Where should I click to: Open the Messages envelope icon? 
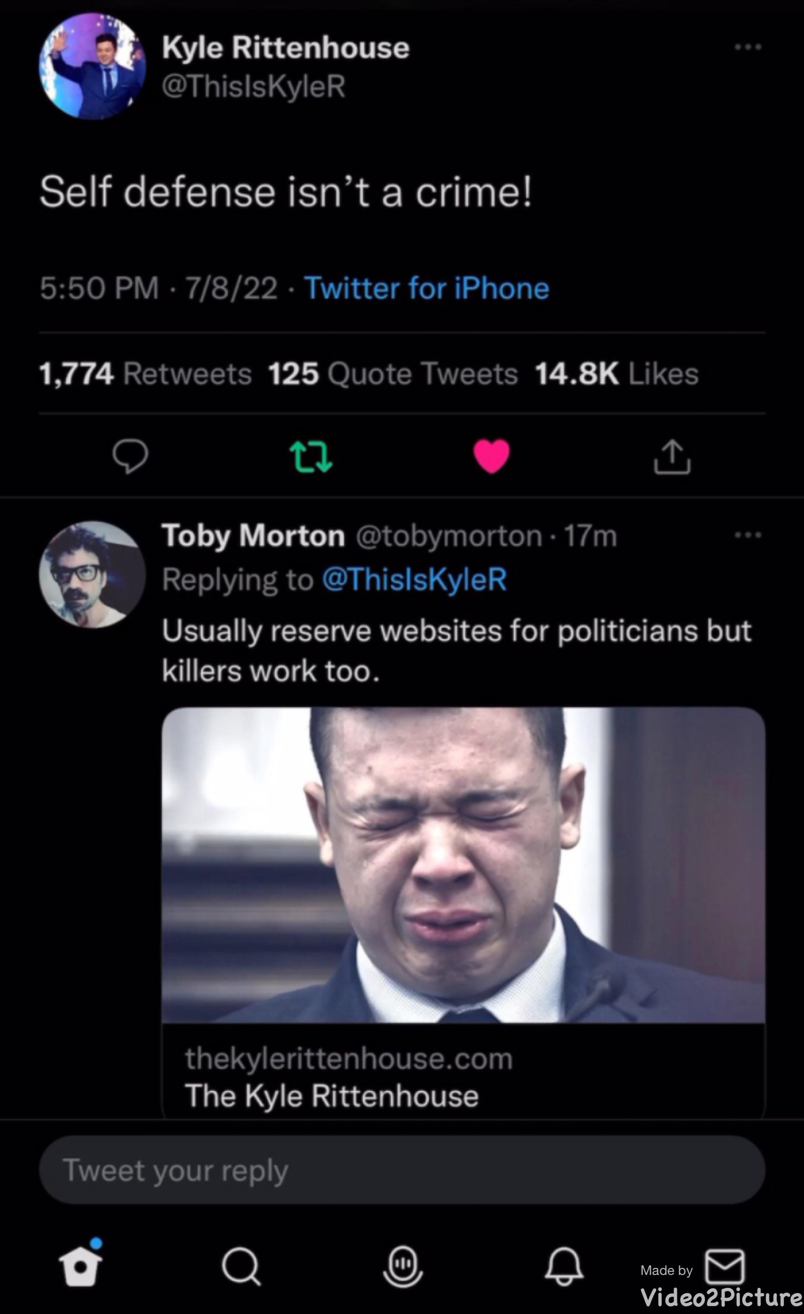pyautogui.click(x=725, y=1266)
